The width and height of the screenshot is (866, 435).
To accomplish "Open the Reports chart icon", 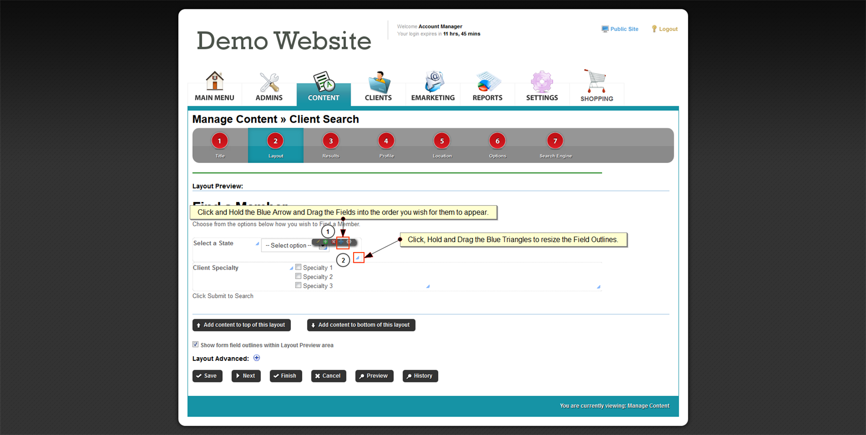I will pyautogui.click(x=487, y=82).
